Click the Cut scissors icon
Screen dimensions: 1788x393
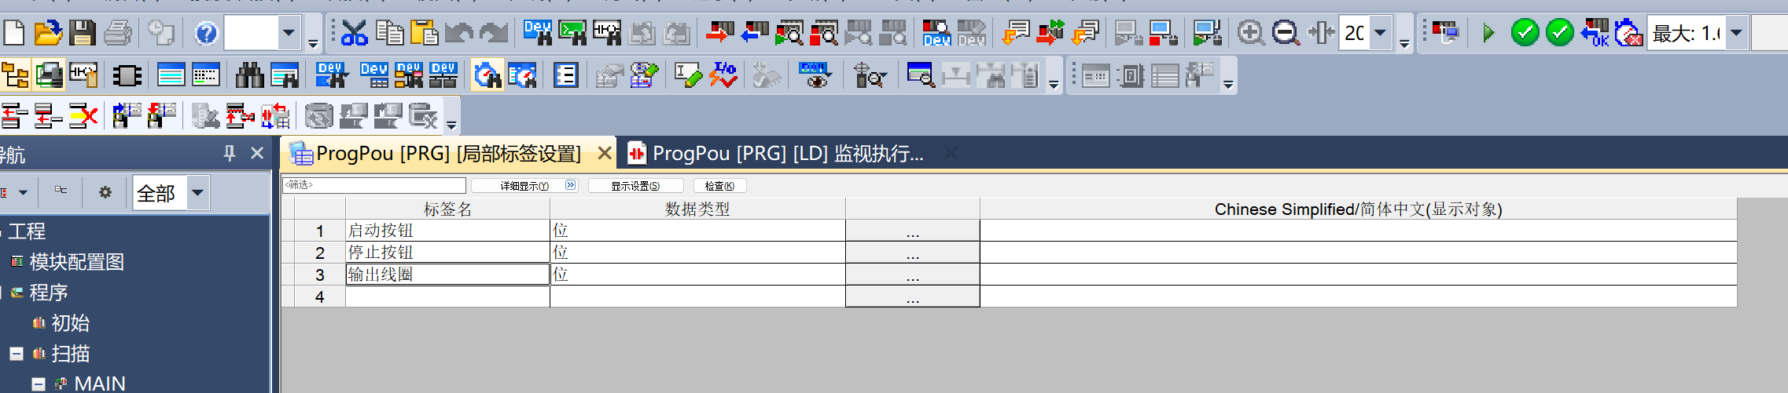coord(355,33)
